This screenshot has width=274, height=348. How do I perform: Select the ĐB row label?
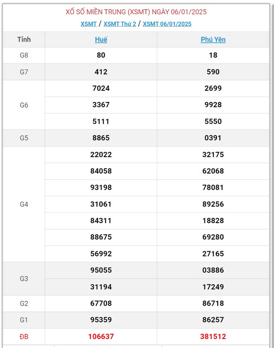click(24, 337)
